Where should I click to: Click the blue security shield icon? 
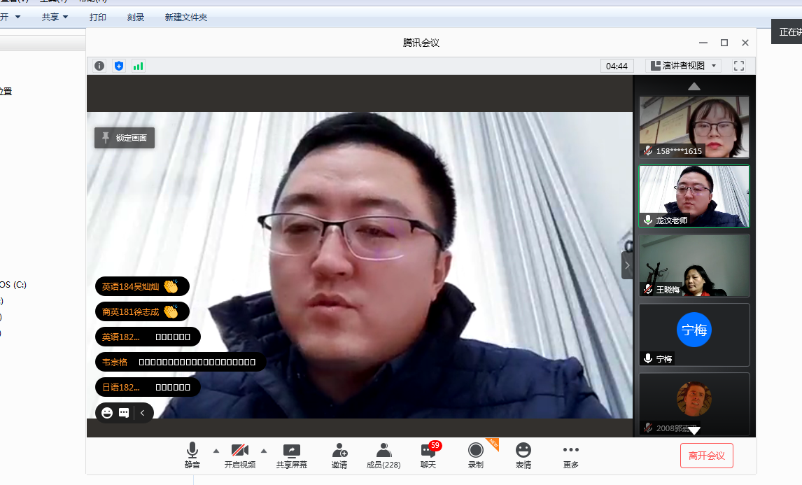pyautogui.click(x=119, y=66)
